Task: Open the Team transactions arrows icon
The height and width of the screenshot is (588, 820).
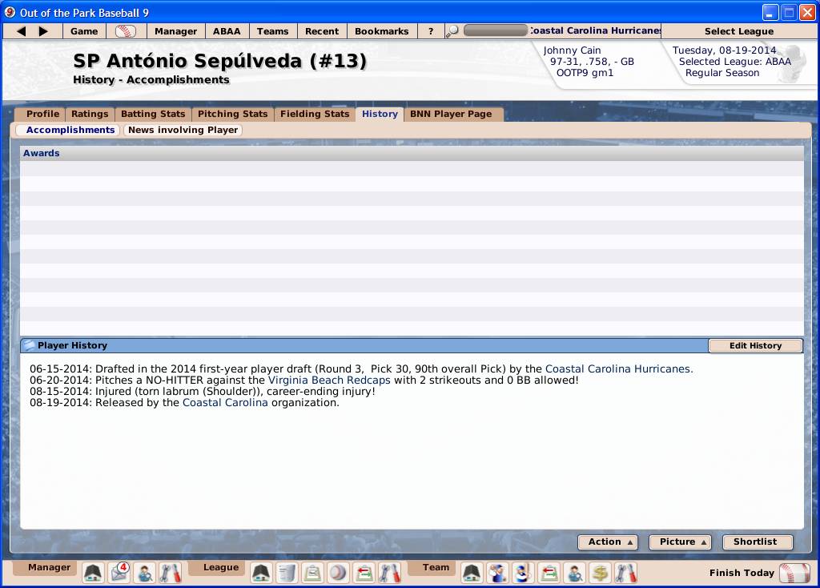Action: (x=549, y=573)
